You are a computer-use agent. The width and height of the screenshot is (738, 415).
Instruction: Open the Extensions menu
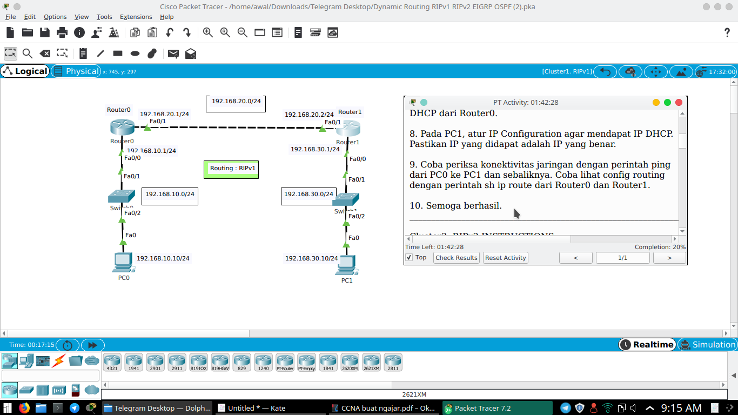tap(136, 17)
